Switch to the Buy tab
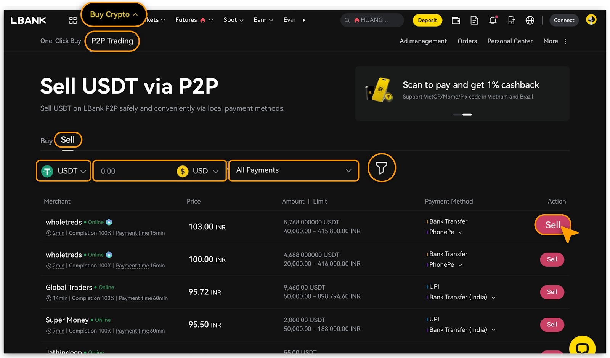The image size is (610, 358). coord(46,141)
